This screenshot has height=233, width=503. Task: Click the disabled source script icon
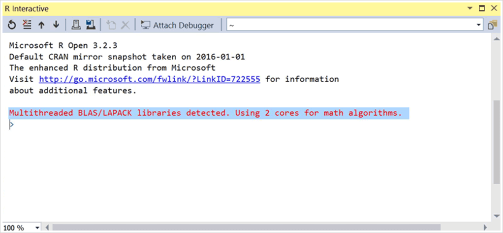[111, 25]
